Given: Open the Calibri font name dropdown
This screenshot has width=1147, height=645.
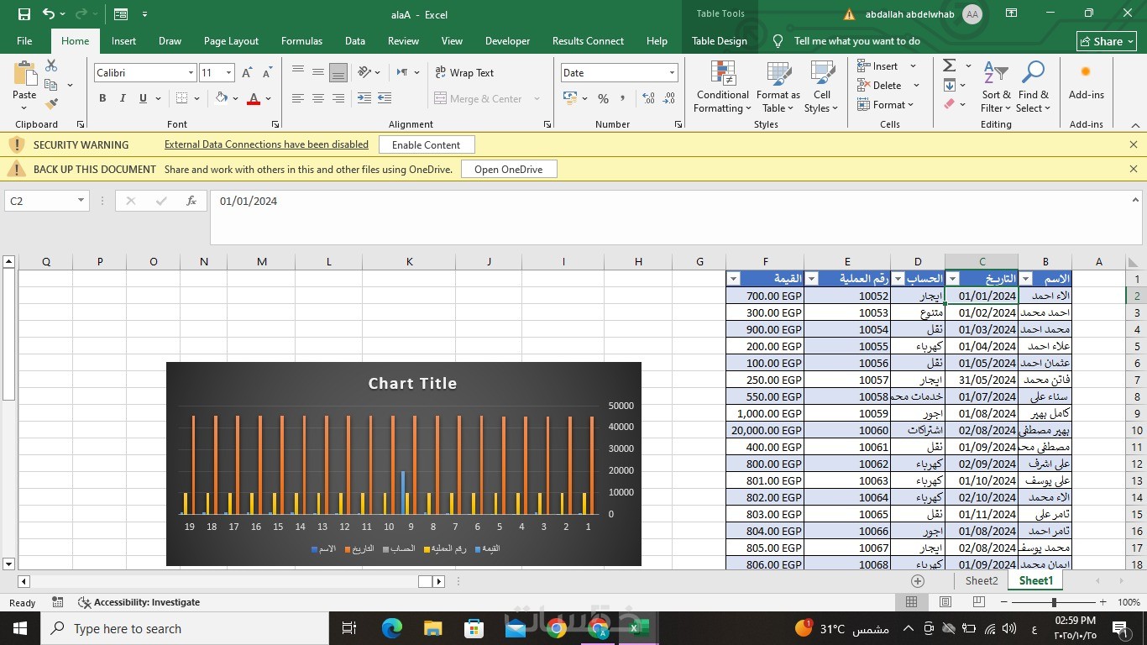Looking at the screenshot, I should 191,73.
